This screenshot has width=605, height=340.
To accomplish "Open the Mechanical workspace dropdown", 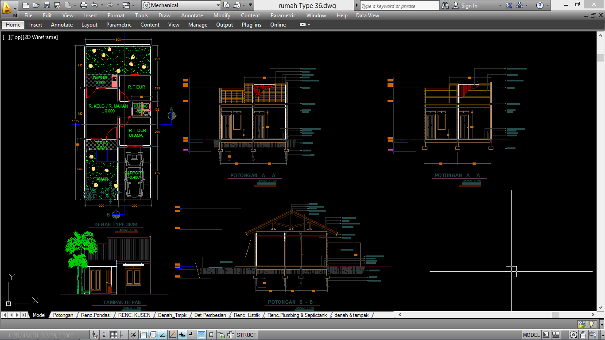I will (181, 5).
